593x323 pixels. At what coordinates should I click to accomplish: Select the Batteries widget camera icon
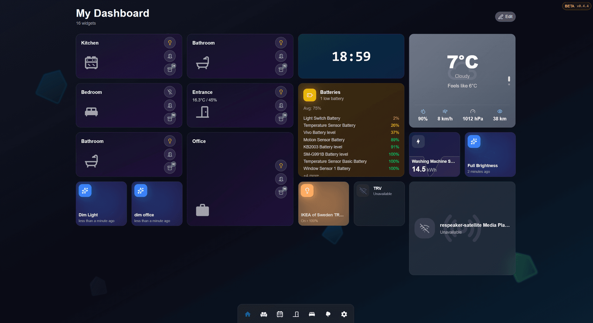(x=309, y=95)
